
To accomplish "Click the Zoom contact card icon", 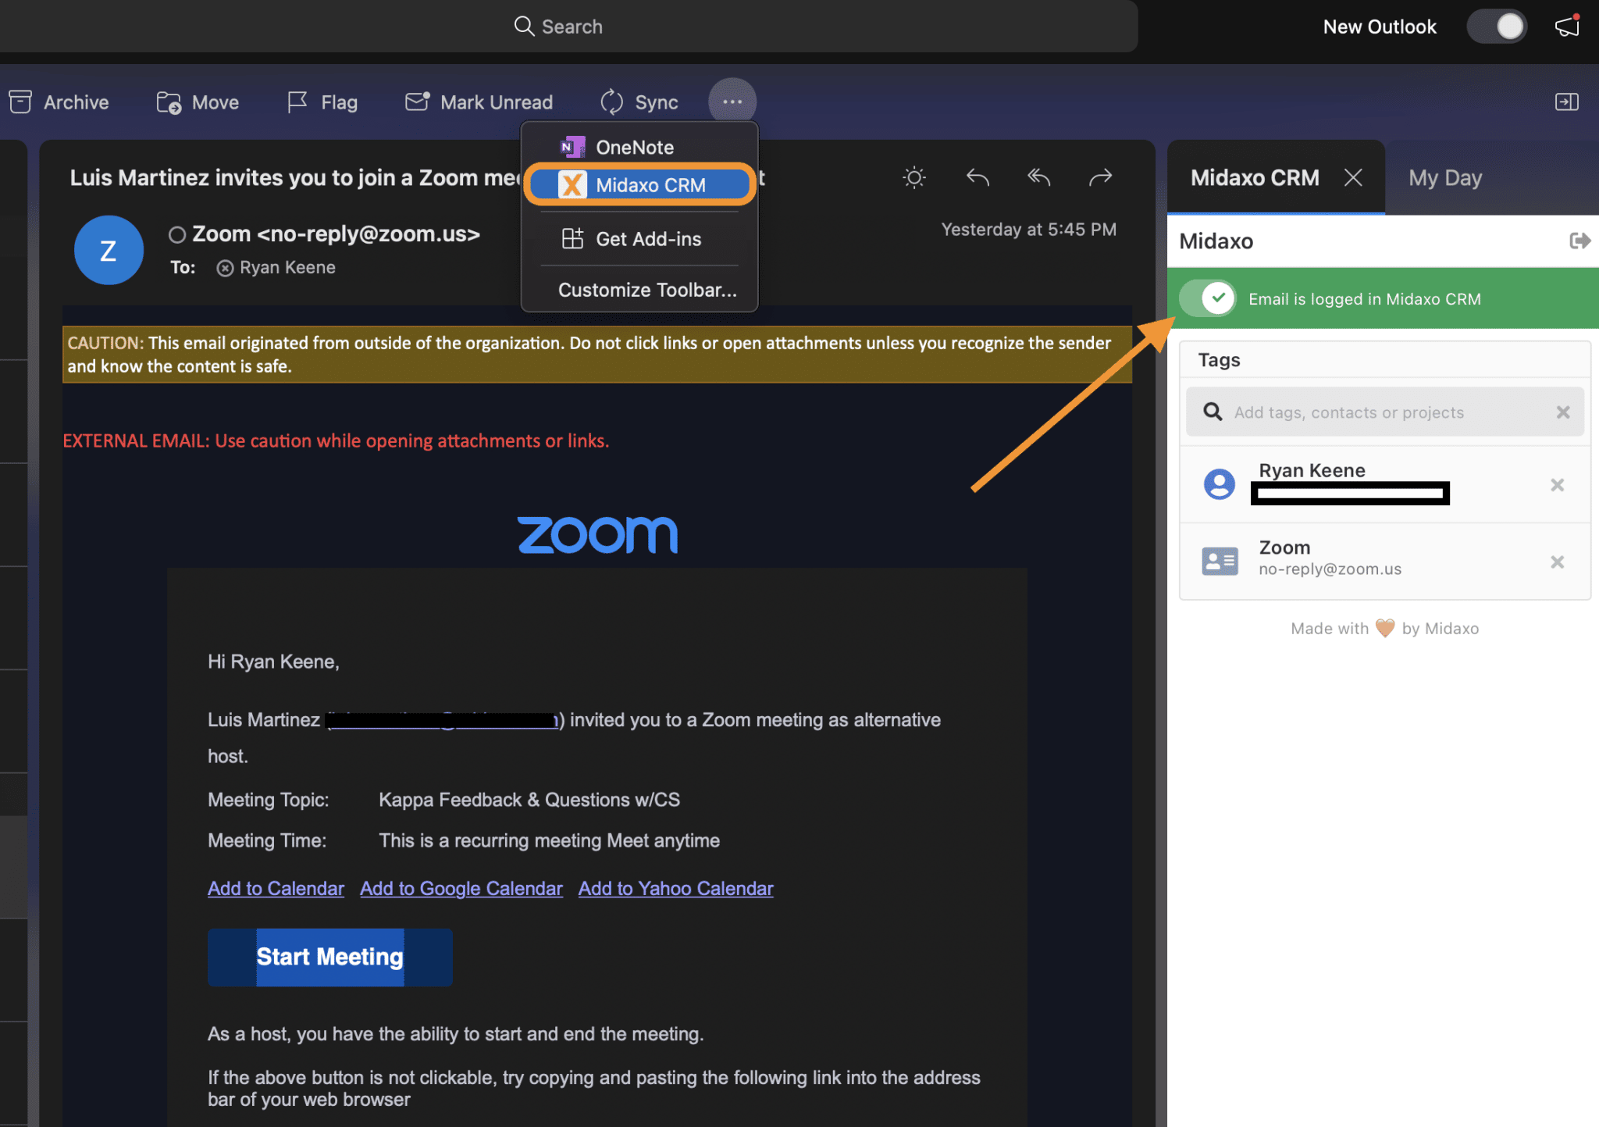I will click(x=1220, y=561).
